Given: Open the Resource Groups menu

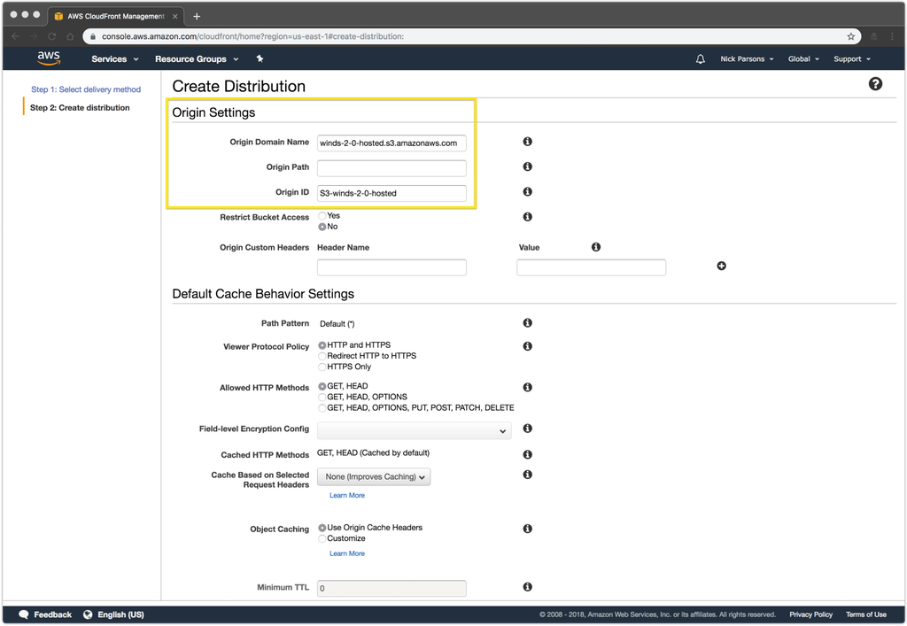Looking at the screenshot, I should pyautogui.click(x=197, y=59).
